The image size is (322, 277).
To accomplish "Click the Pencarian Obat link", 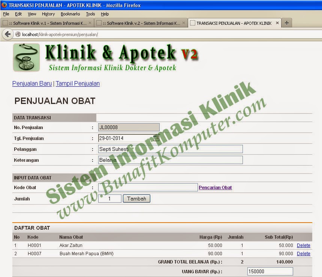I will click(x=215, y=187).
